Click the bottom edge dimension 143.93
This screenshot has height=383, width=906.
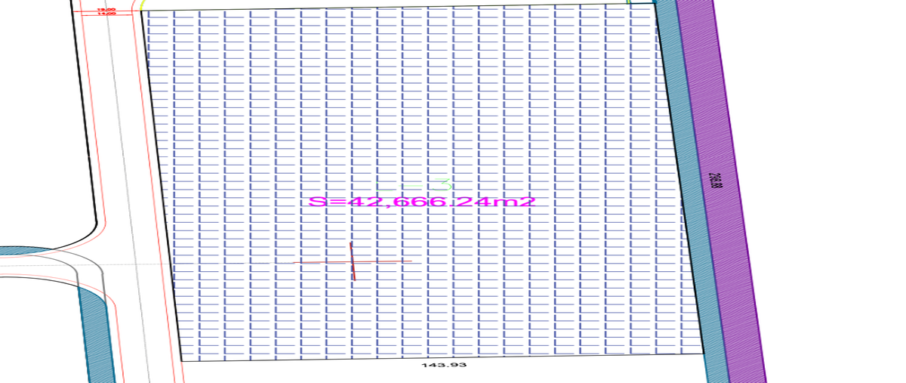(444, 365)
